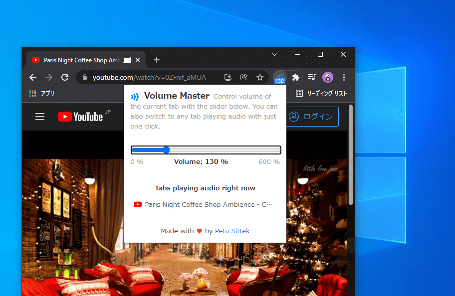Viewport: 455px width, 296px height.
Task: Reload the YouTube page
Action: [x=65, y=77]
